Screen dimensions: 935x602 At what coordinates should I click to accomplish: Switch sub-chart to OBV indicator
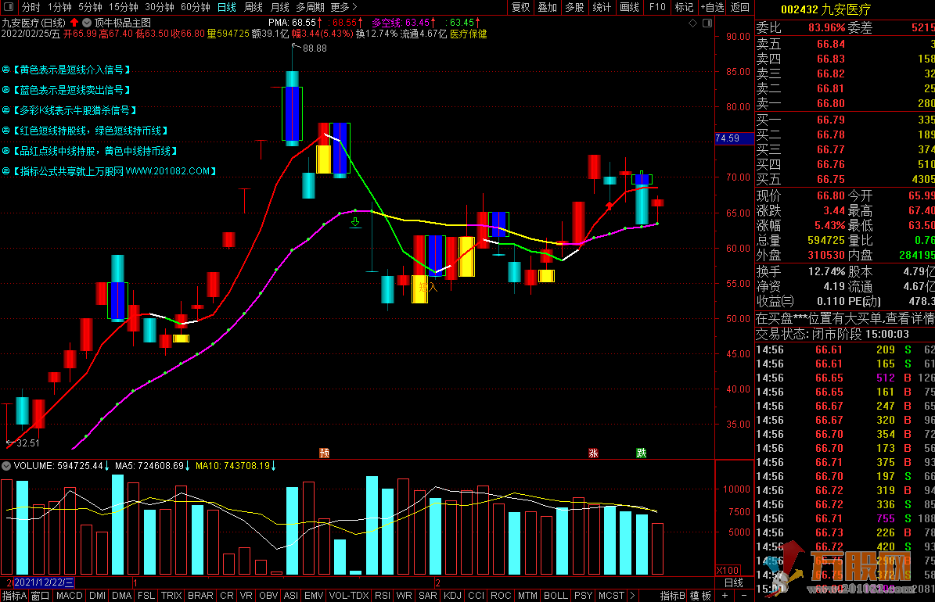(x=268, y=596)
